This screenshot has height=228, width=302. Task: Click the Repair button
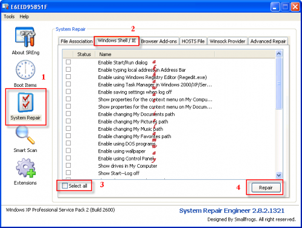266,188
